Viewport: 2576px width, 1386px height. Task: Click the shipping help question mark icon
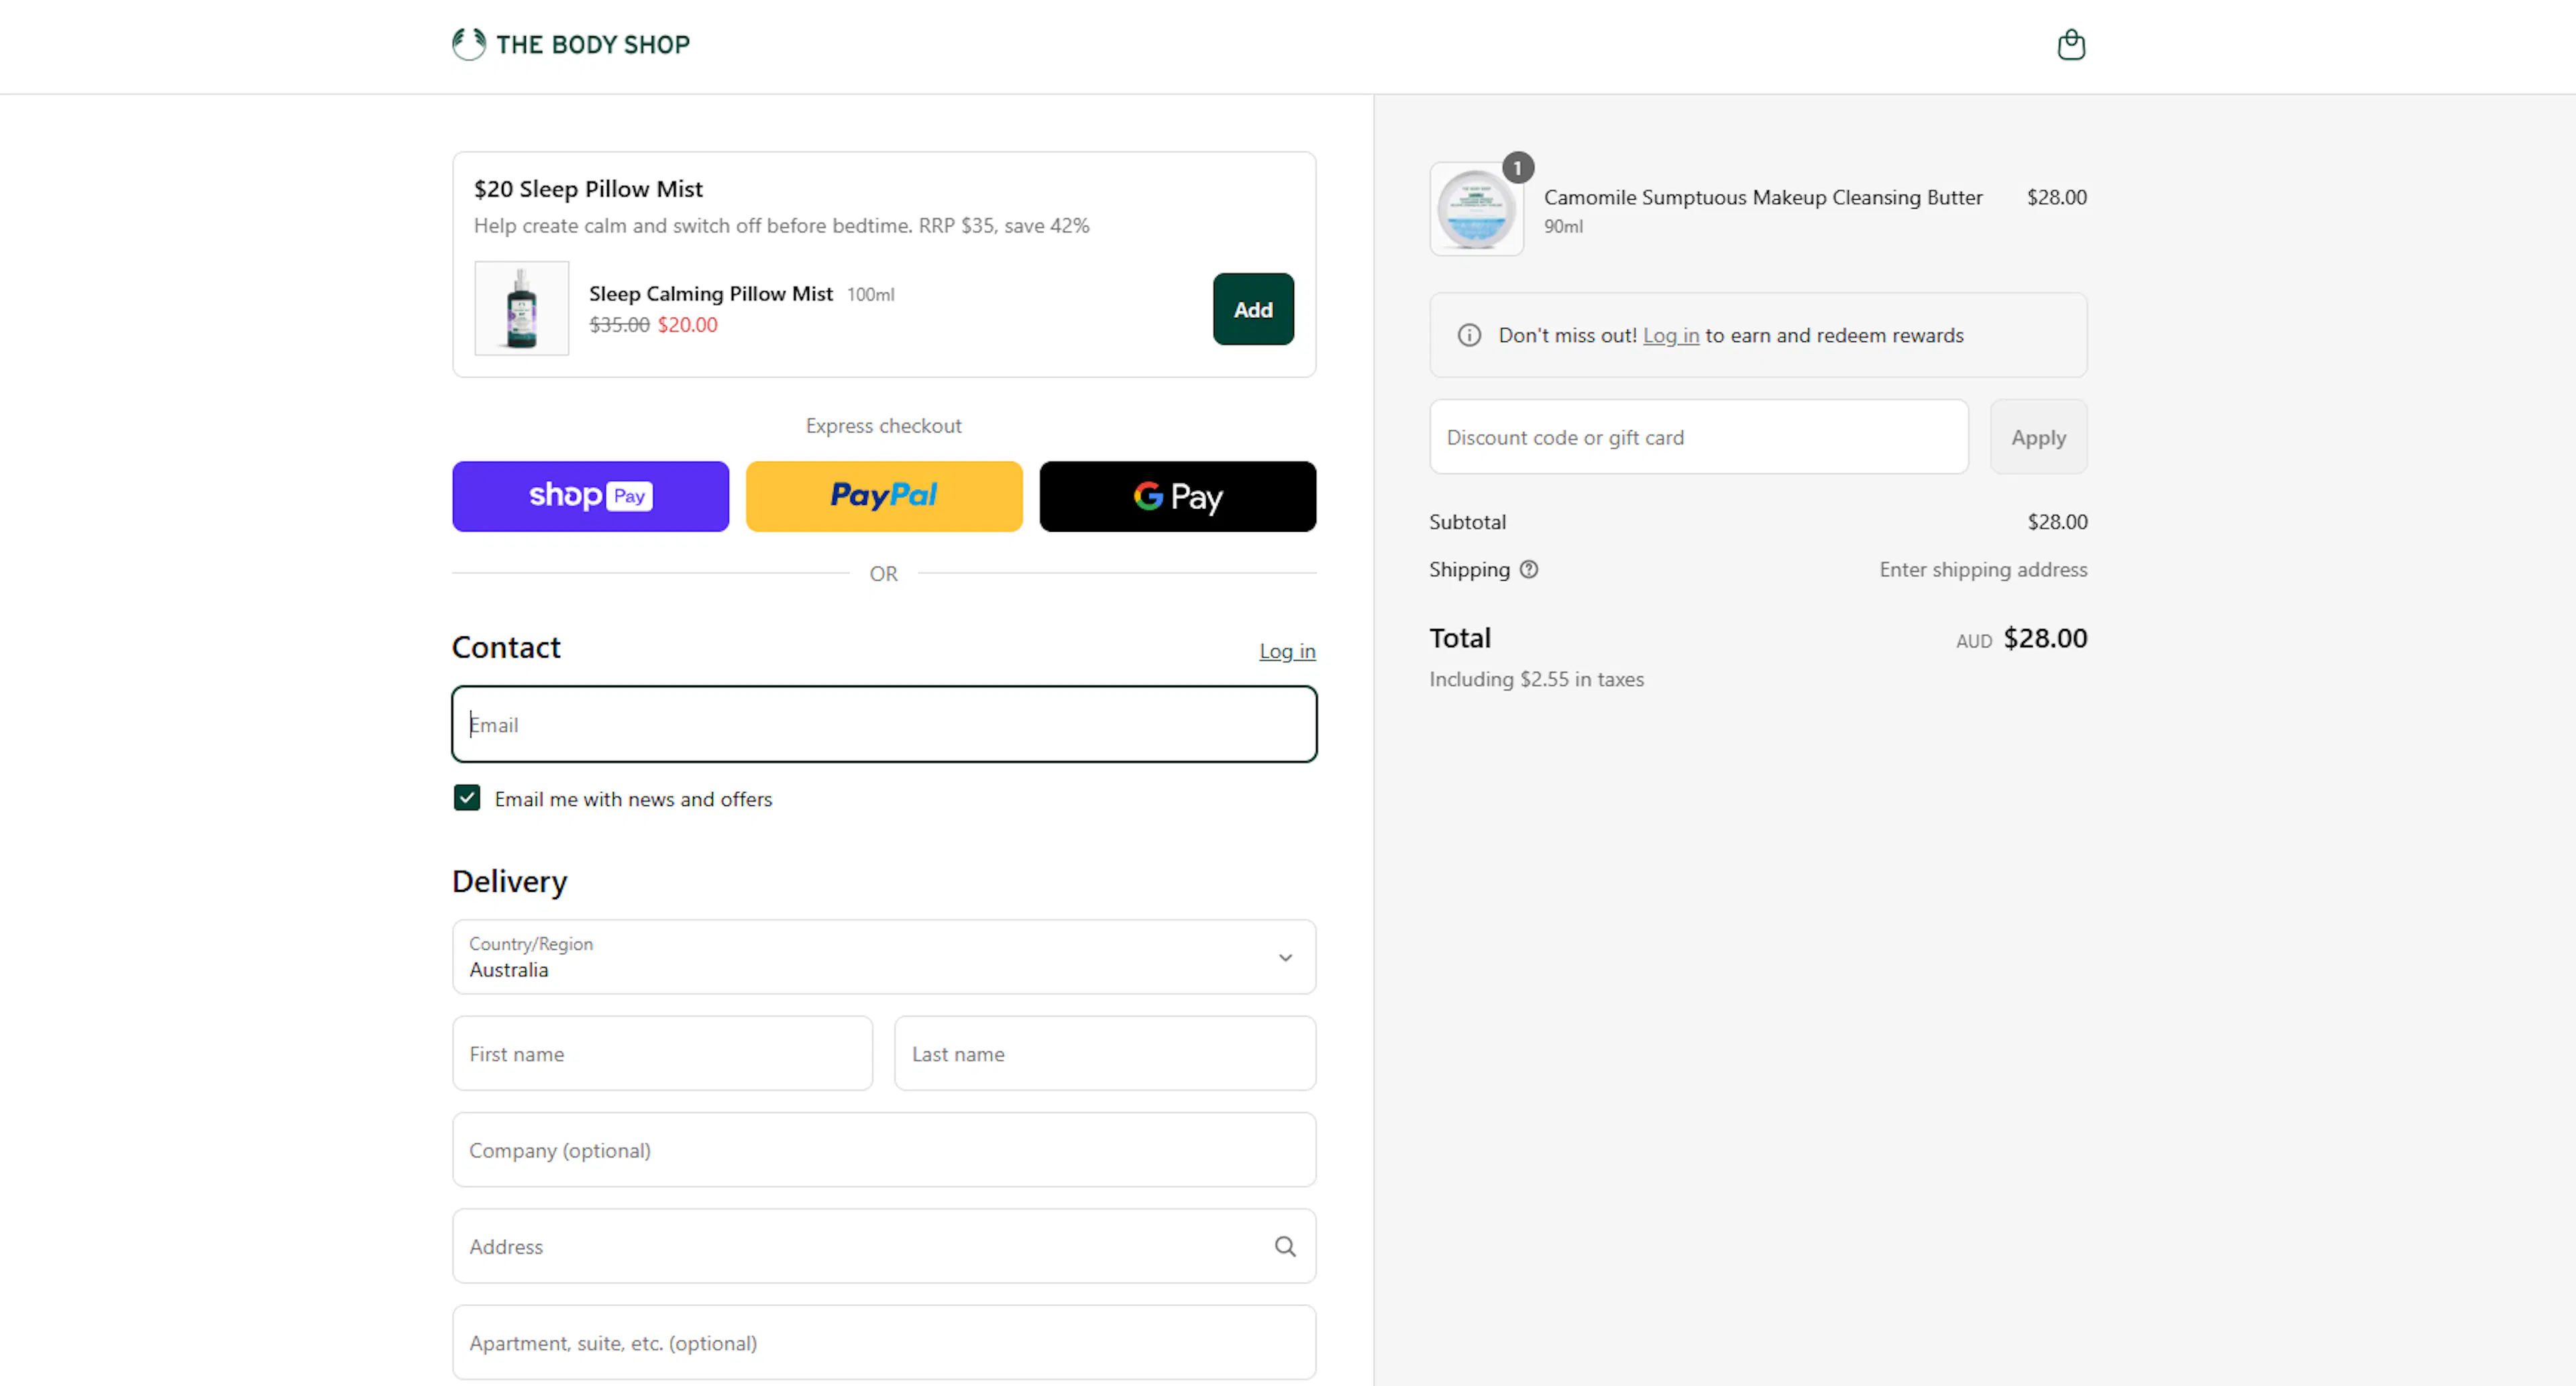tap(1529, 569)
